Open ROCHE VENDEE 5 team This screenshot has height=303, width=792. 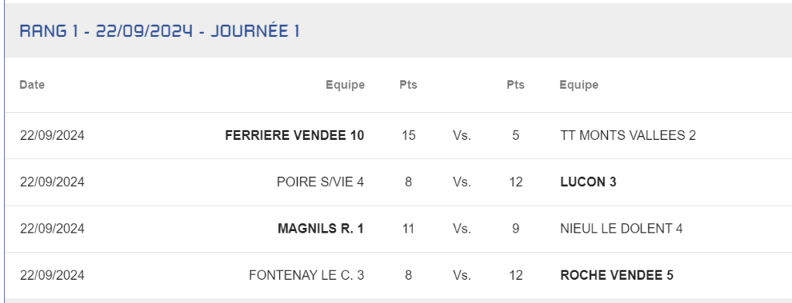click(616, 275)
